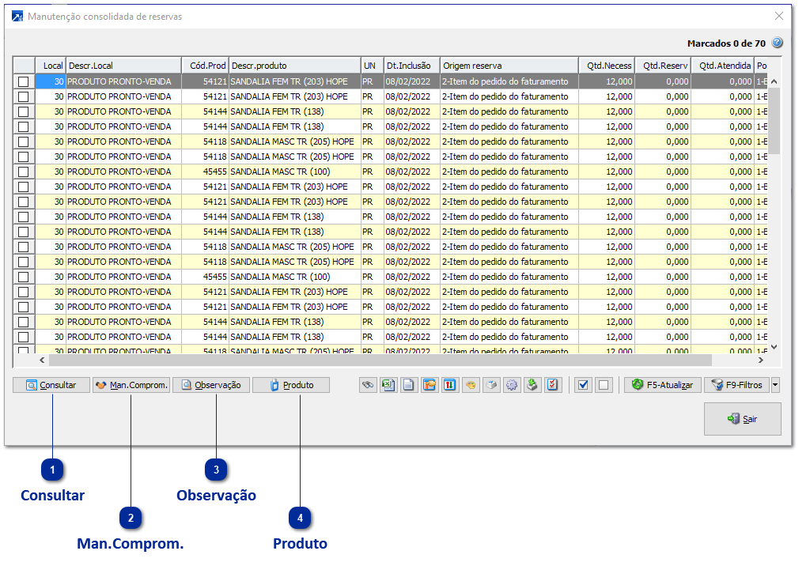Click the horizontal scrollbar right arrow
This screenshot has width=810, height=566.
coord(761,360)
